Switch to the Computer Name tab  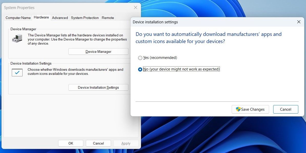pos(18,18)
